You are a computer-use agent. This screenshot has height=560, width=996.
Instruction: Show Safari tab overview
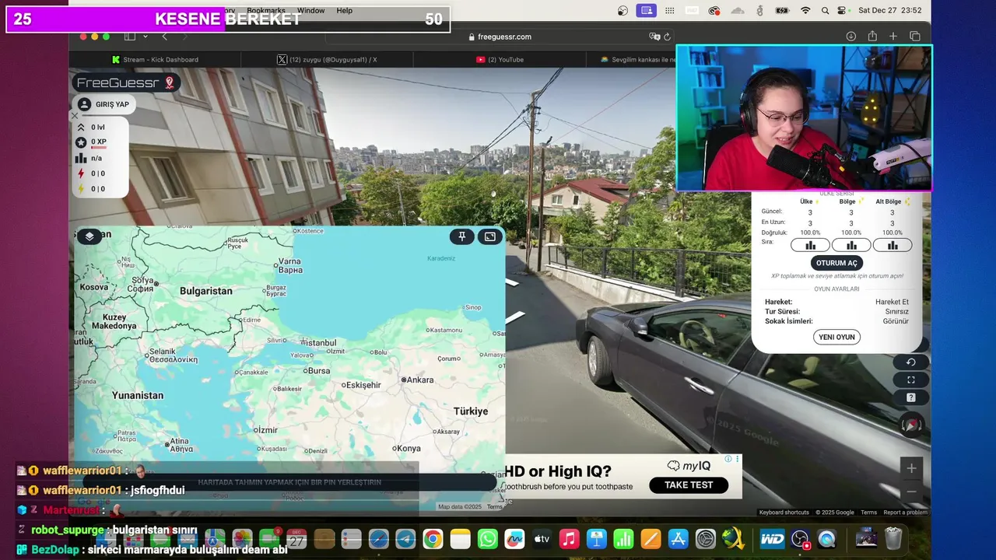point(915,37)
